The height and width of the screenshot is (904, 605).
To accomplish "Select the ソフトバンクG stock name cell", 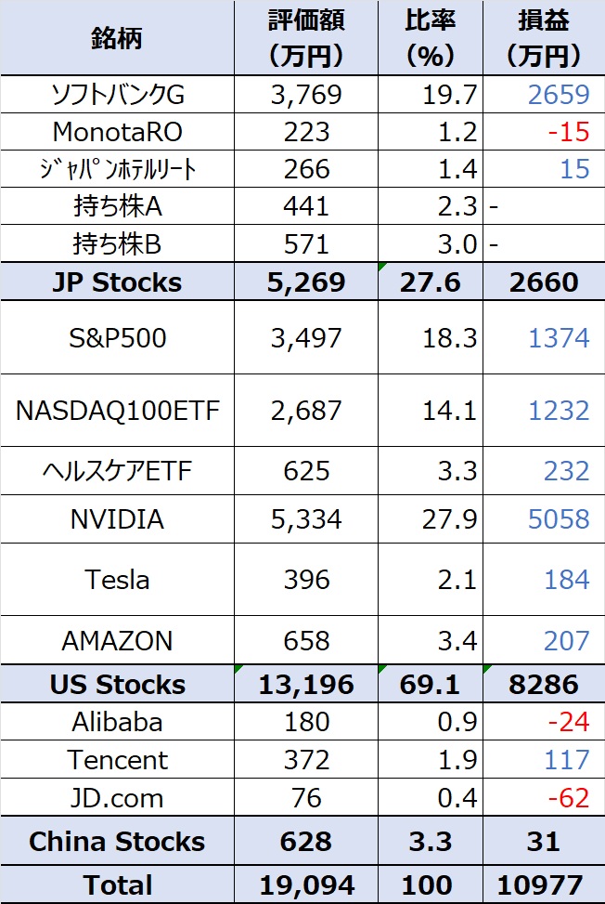I will click(118, 94).
